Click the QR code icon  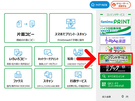(x=104, y=84)
